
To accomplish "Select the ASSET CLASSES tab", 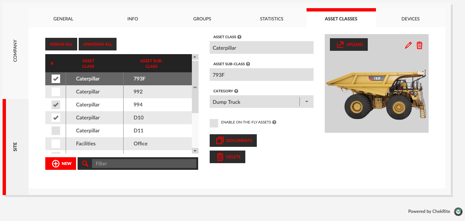I will pos(341,19).
